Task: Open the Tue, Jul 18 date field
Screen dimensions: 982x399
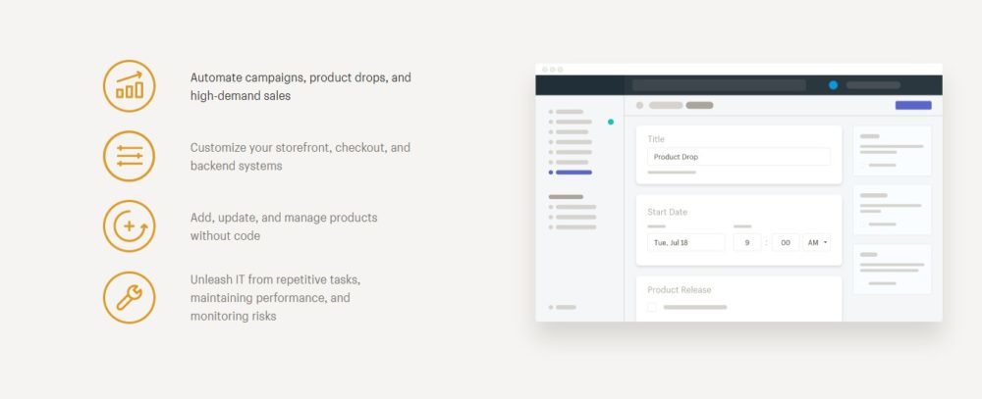Action: coord(685,242)
